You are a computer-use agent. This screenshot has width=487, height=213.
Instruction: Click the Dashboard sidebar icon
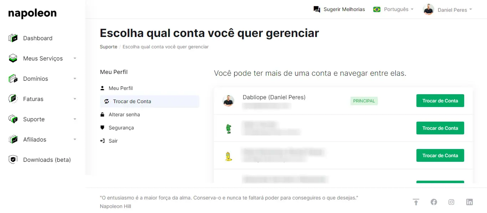(x=13, y=38)
